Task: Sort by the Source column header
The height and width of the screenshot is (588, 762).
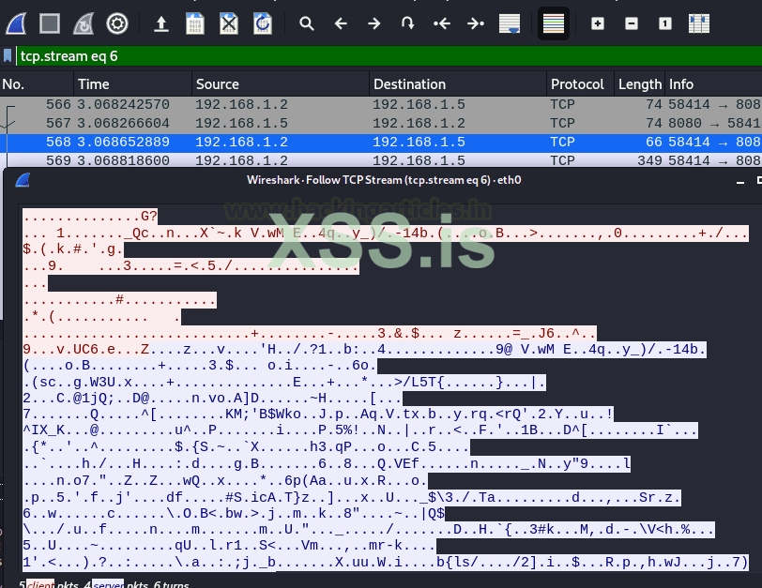Action: pos(281,84)
